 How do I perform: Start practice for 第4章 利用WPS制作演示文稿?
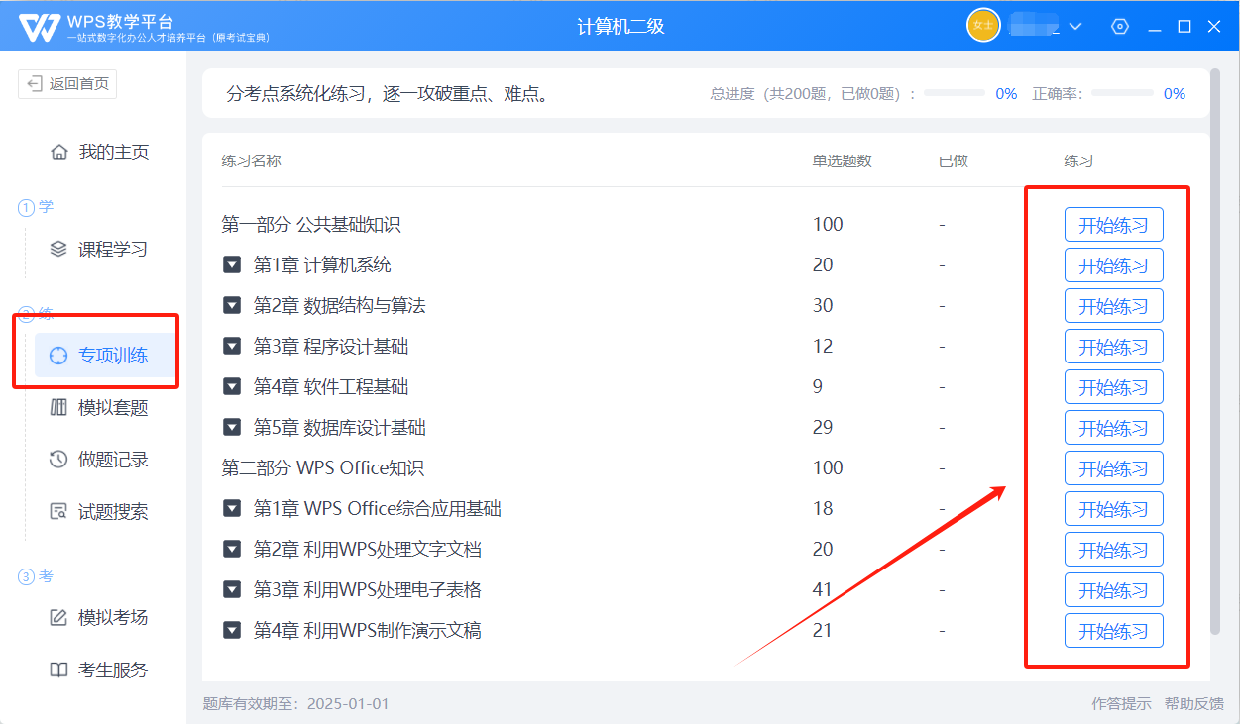click(x=1113, y=631)
